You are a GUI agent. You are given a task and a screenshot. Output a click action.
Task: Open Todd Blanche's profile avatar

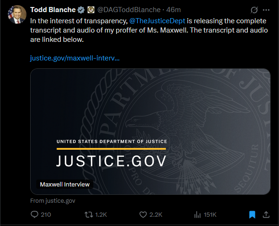[17, 14]
